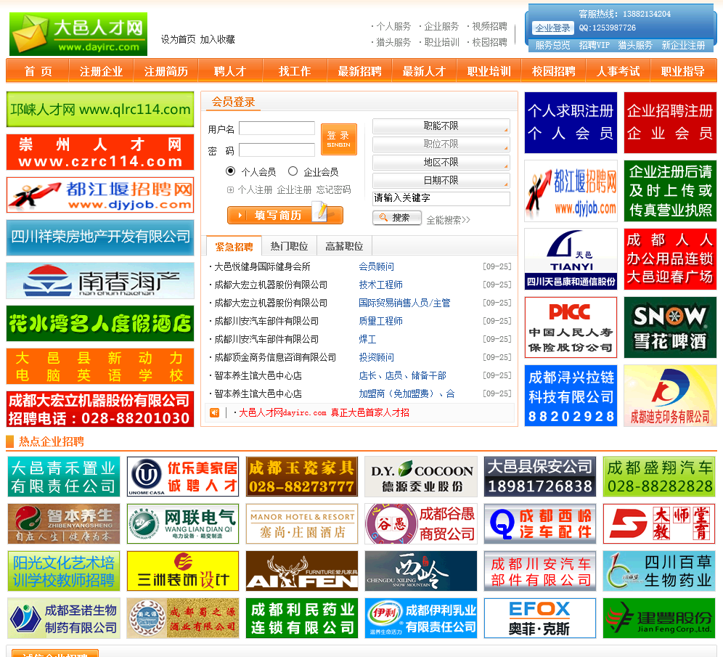Click the 请输入关键字 search field
This screenshot has width=723, height=657.
[x=441, y=198]
